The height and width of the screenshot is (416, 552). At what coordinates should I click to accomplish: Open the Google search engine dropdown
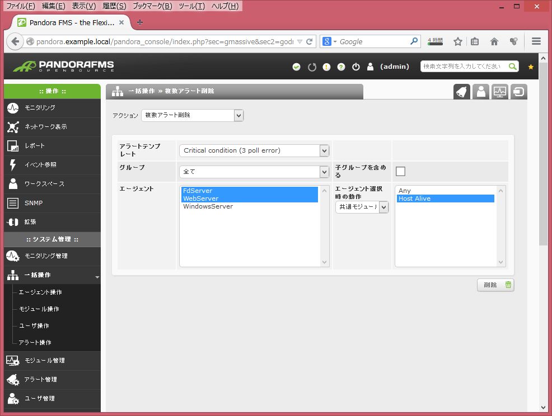[330, 41]
